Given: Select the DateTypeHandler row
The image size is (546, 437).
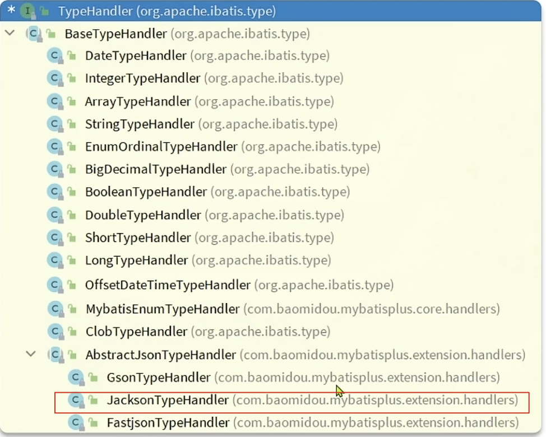Looking at the screenshot, I should (271, 55).
